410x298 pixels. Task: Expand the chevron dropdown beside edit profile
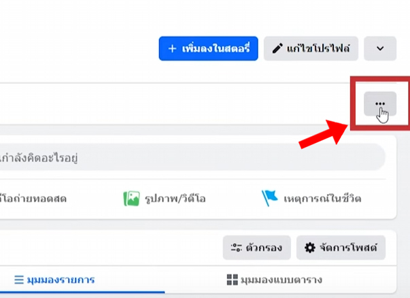tap(380, 49)
